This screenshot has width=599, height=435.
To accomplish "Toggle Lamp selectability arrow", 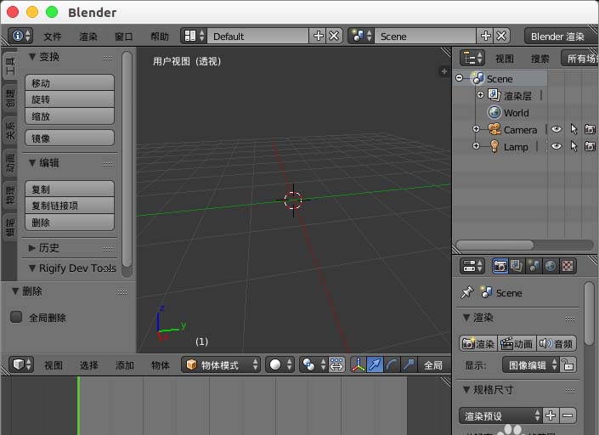I will click(x=574, y=146).
